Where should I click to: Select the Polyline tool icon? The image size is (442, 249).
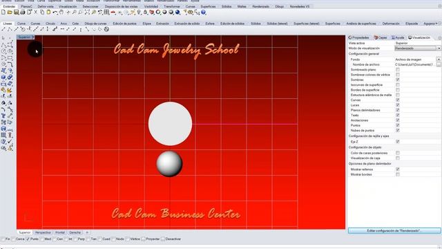click(10, 29)
